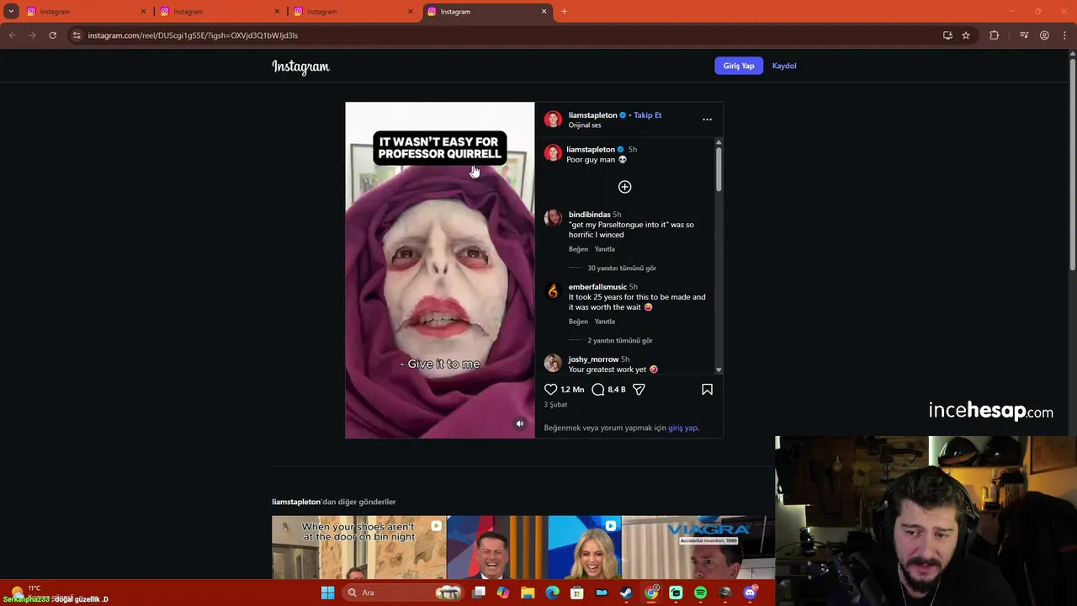
Task: Open the laughing news anchors thumbnail
Action: 533,548
